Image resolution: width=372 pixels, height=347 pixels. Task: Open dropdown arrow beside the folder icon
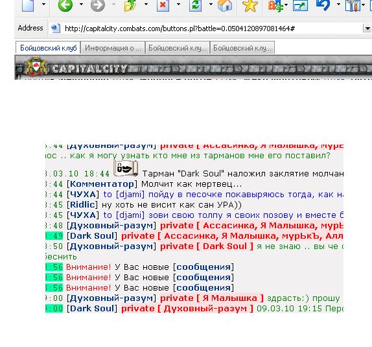(146, 4)
